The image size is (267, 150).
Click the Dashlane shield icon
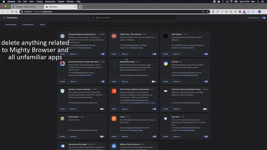pos(62,91)
